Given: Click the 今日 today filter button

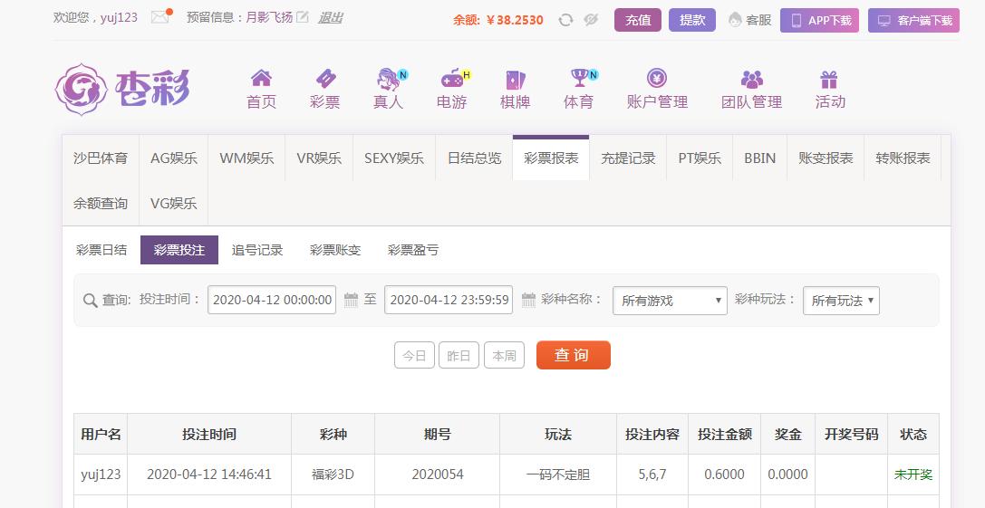Looking at the screenshot, I should (x=415, y=355).
